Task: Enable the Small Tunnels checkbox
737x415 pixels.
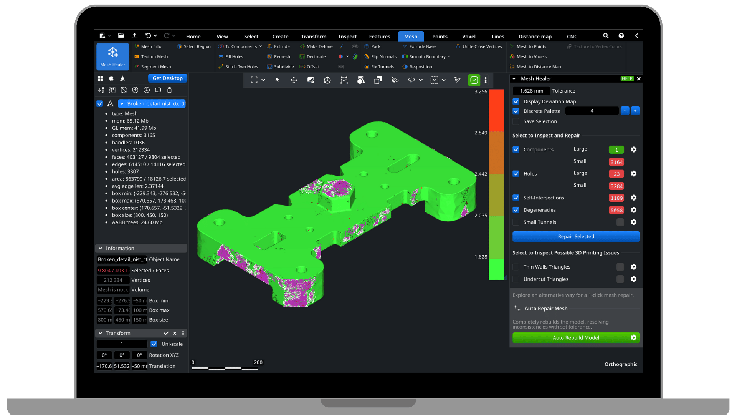Action: point(516,222)
